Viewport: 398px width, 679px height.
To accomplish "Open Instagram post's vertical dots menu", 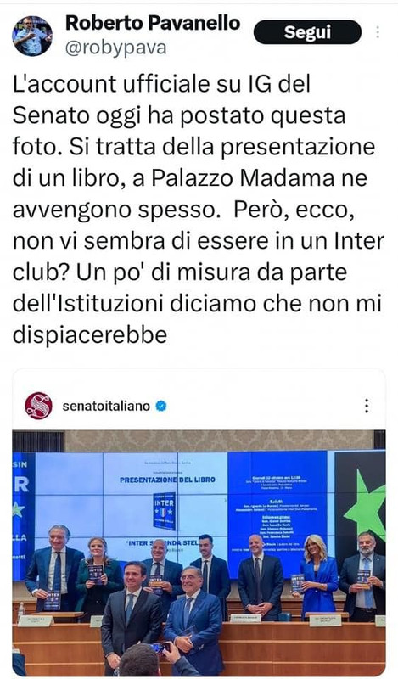I will [x=367, y=406].
